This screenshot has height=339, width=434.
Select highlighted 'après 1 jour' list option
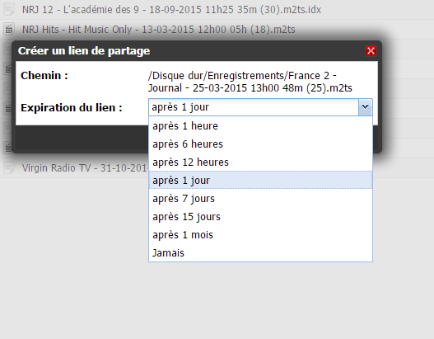tap(260, 180)
